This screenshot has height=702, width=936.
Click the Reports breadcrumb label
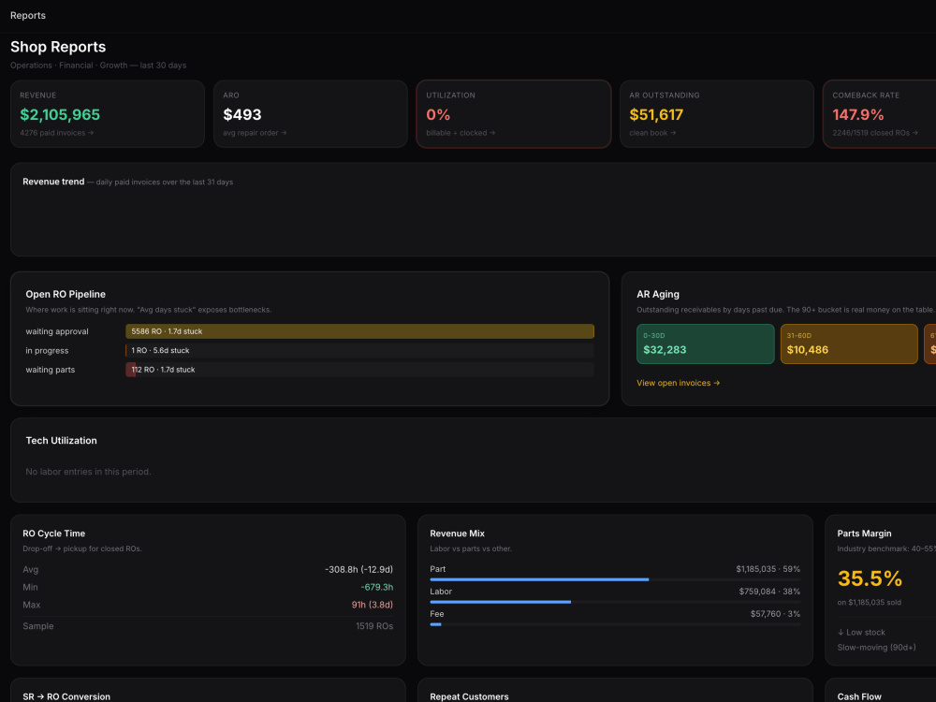click(28, 16)
